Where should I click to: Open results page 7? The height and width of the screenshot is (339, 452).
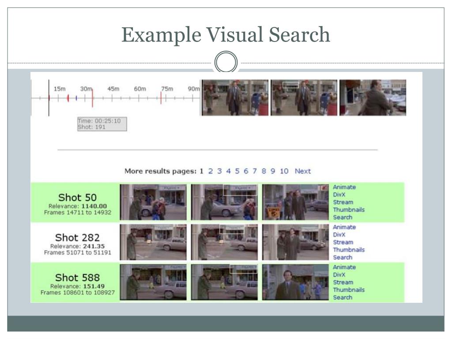pos(255,171)
